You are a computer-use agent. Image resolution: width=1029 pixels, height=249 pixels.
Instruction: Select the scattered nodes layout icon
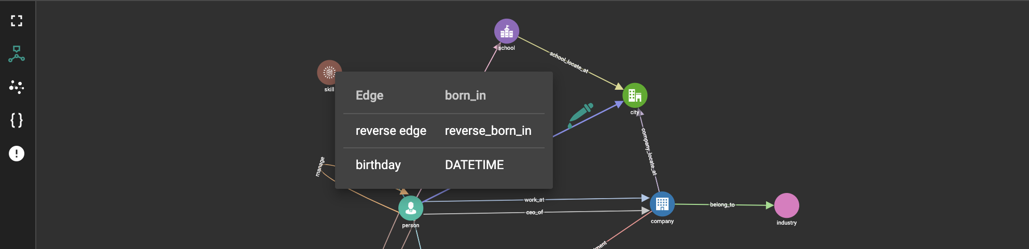tap(17, 87)
